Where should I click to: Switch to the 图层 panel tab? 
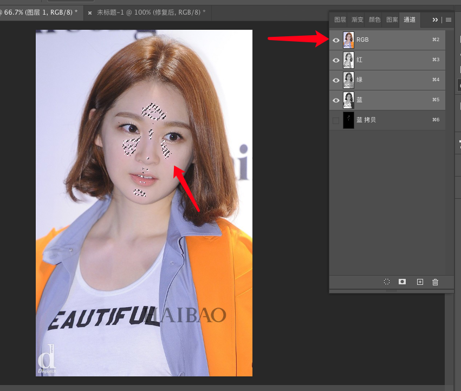[x=340, y=19]
